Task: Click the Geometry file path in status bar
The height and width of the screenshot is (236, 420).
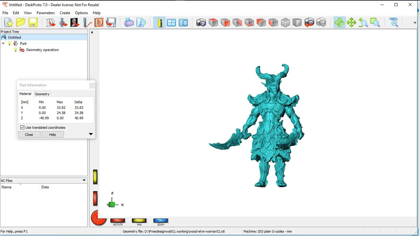Action: click(173, 231)
